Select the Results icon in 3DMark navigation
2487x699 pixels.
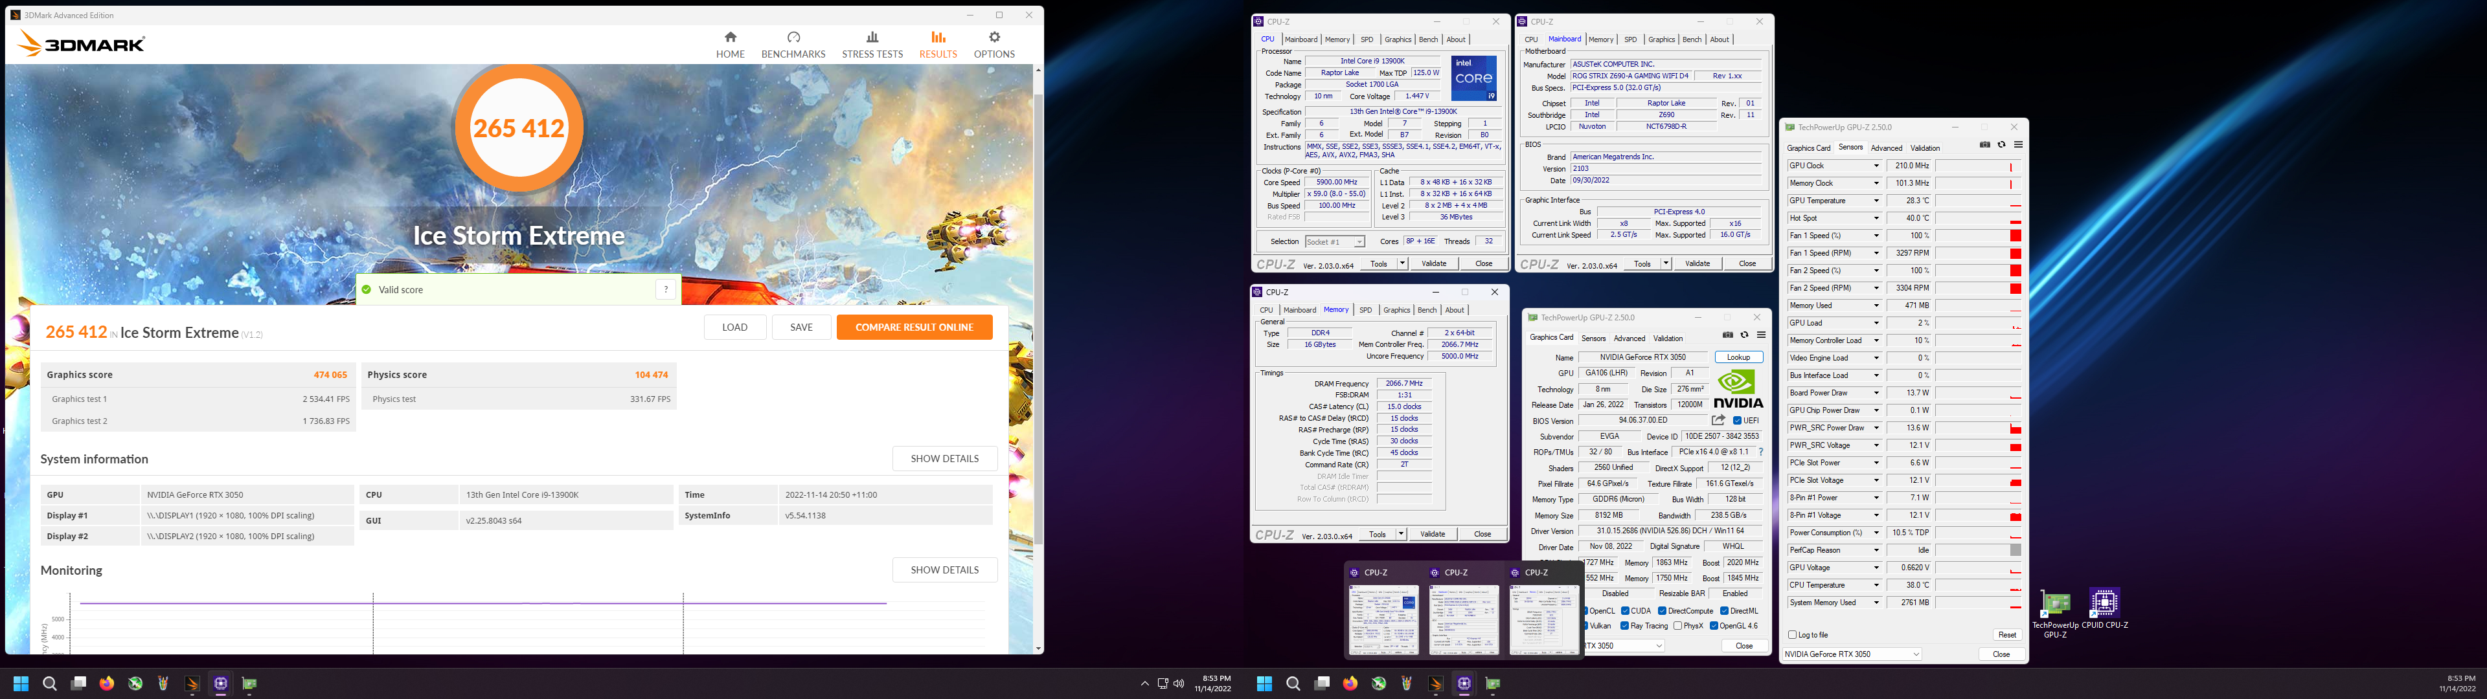937,37
